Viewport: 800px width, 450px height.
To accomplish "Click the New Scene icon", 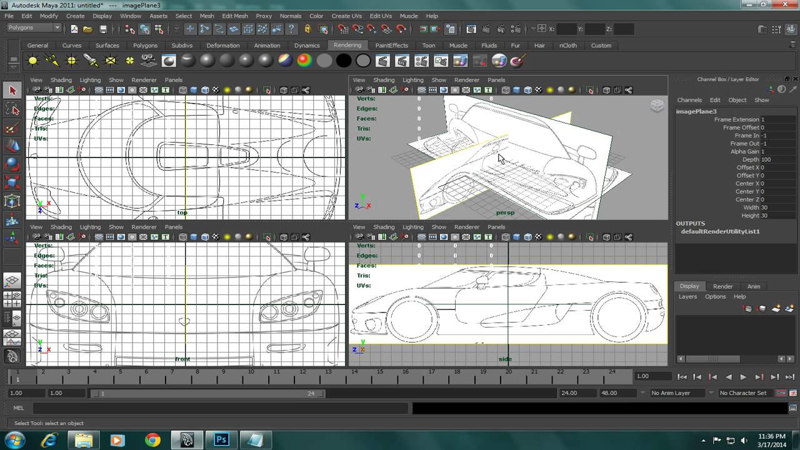I will (x=74, y=29).
